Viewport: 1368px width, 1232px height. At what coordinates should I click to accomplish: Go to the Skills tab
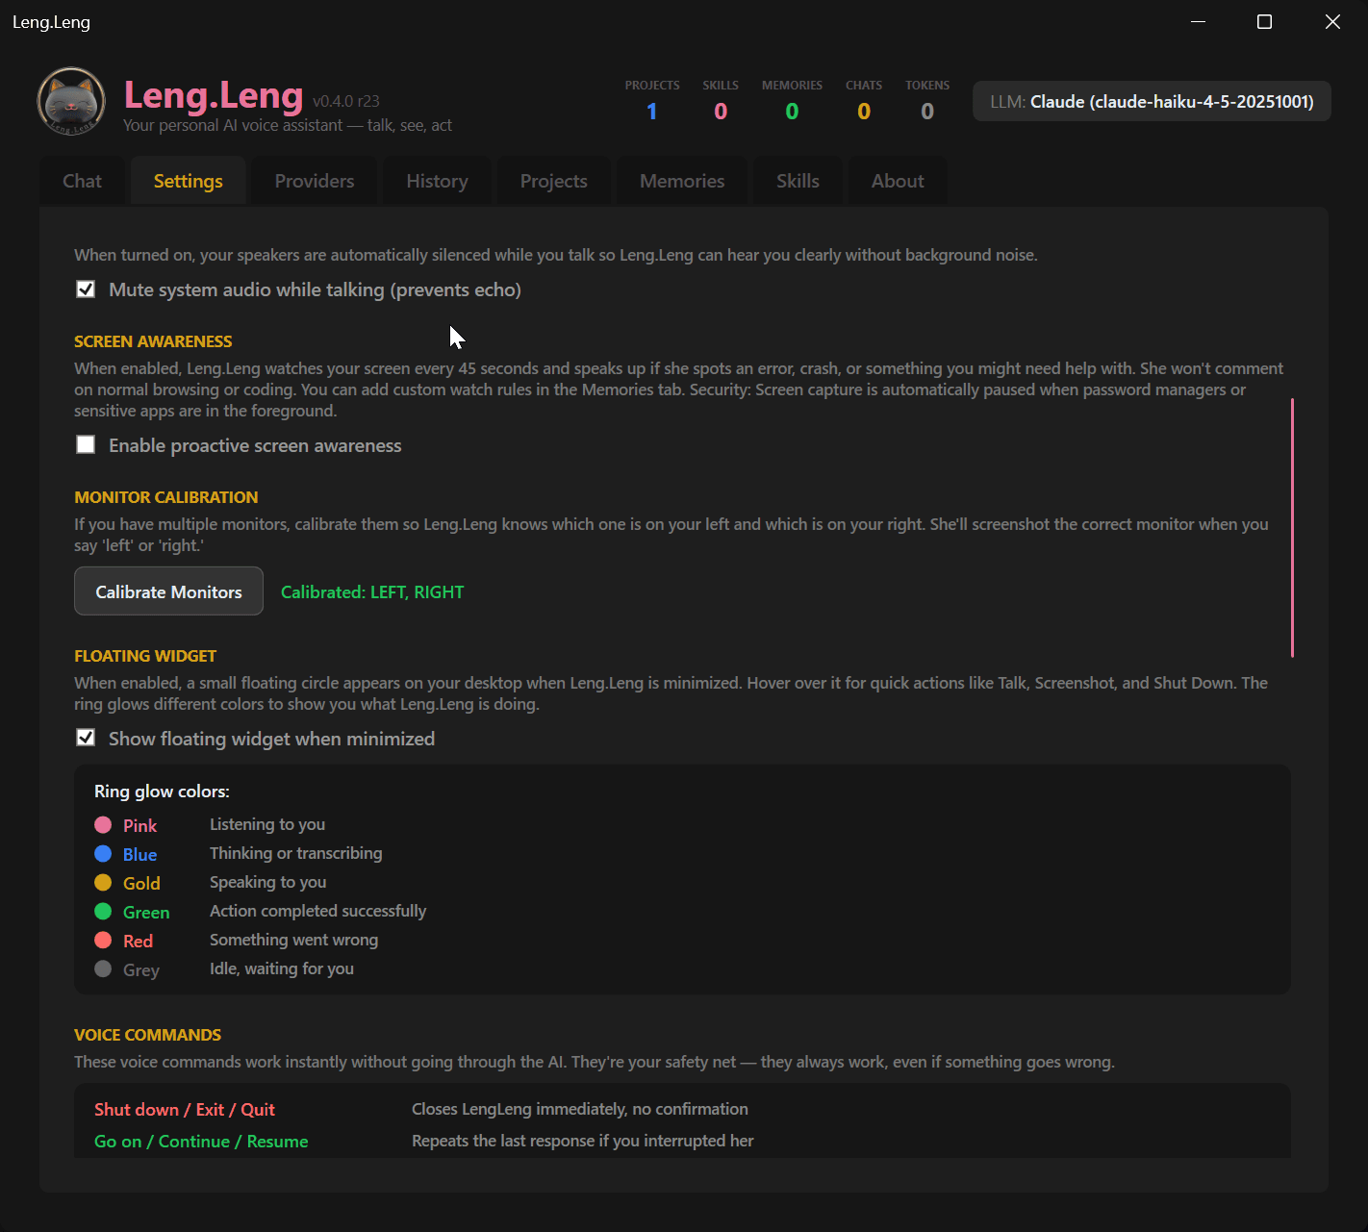tap(798, 181)
